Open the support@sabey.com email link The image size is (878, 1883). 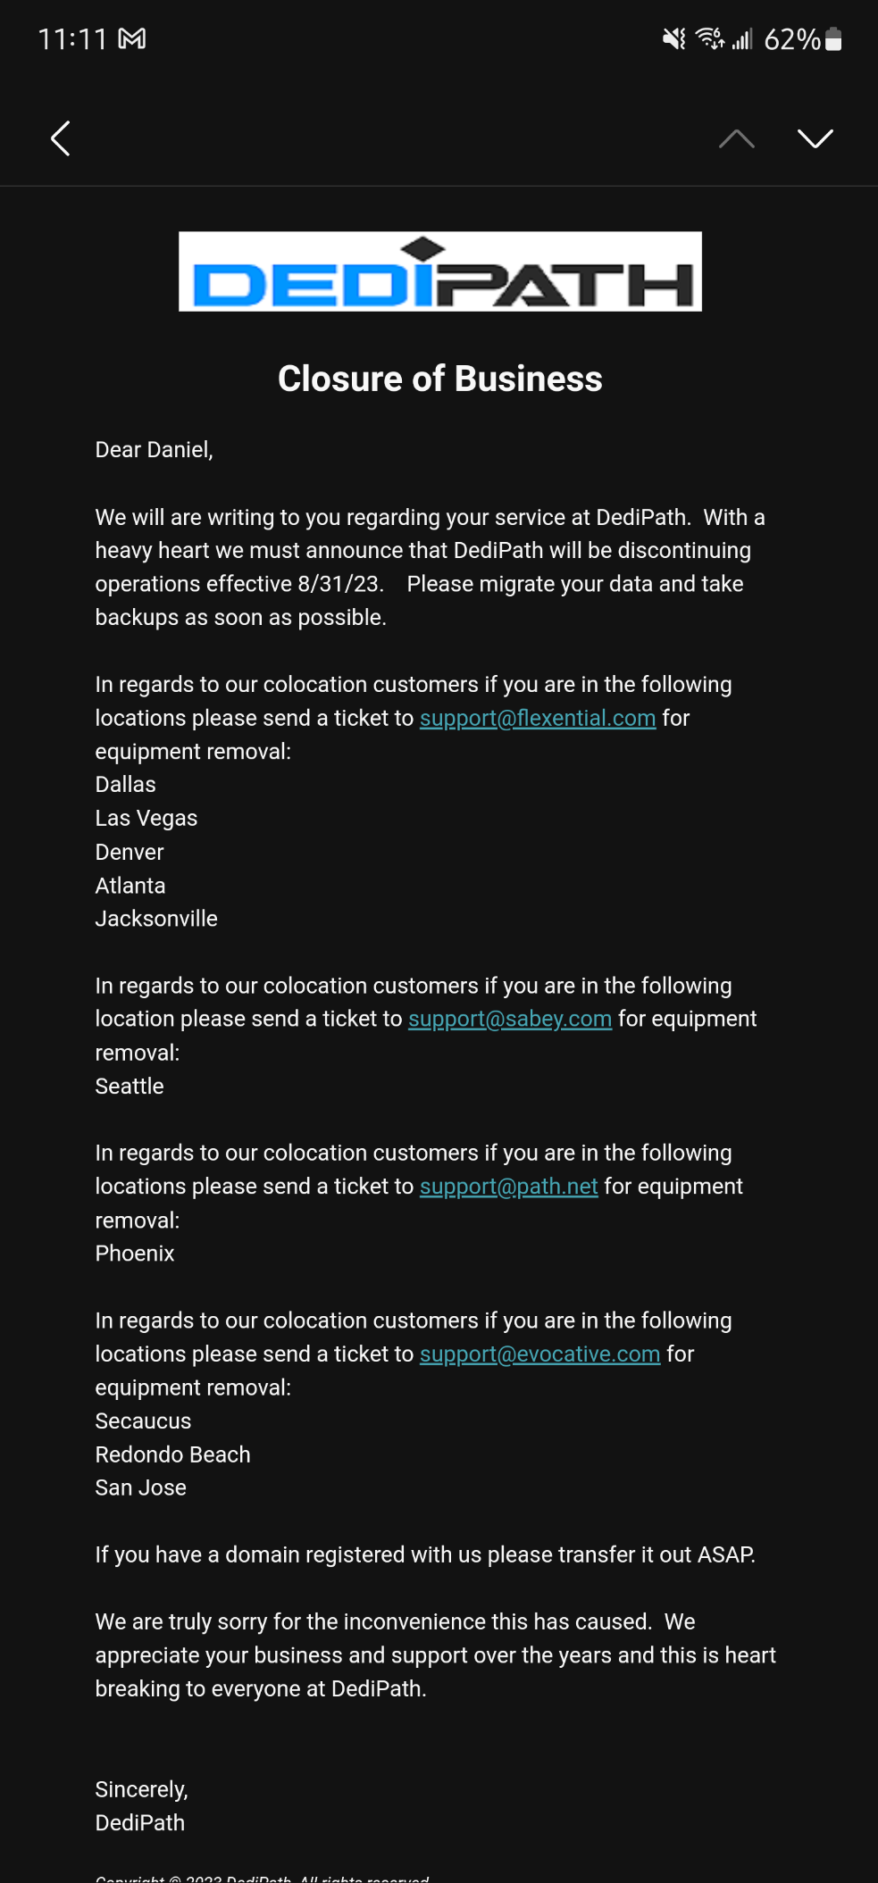click(510, 1019)
